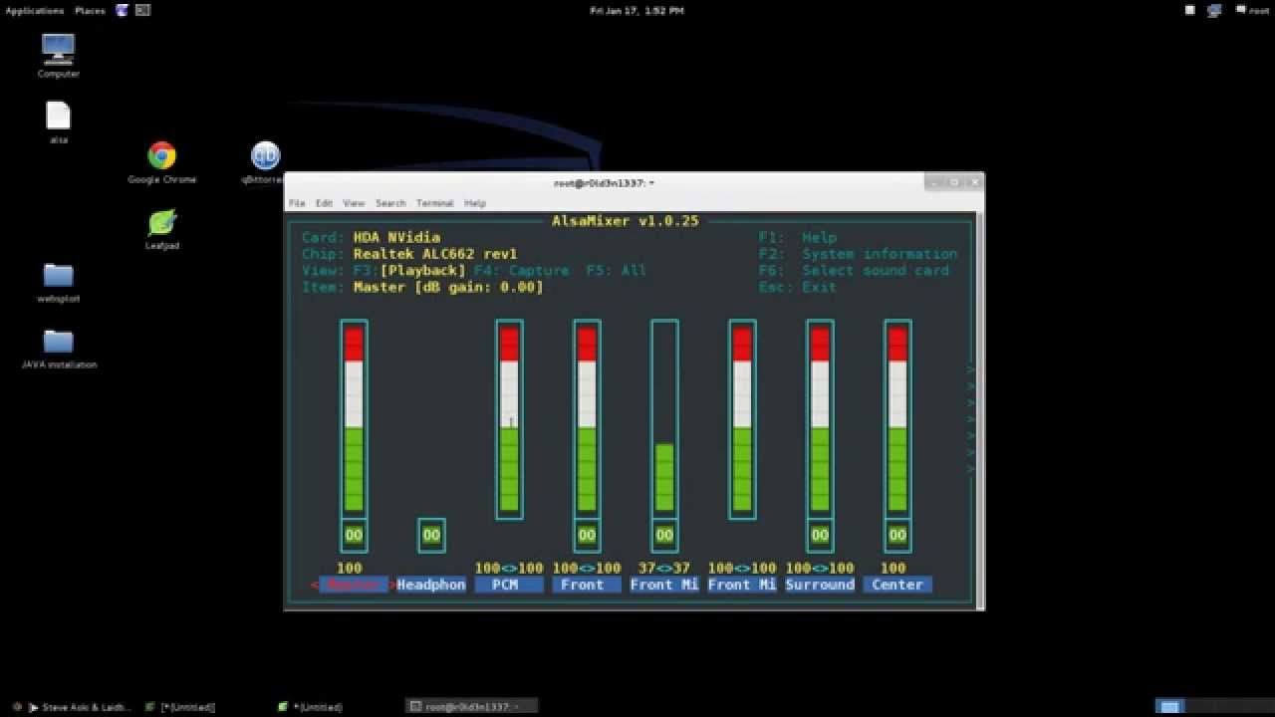Click the network icon in the top panel

click(1214, 10)
